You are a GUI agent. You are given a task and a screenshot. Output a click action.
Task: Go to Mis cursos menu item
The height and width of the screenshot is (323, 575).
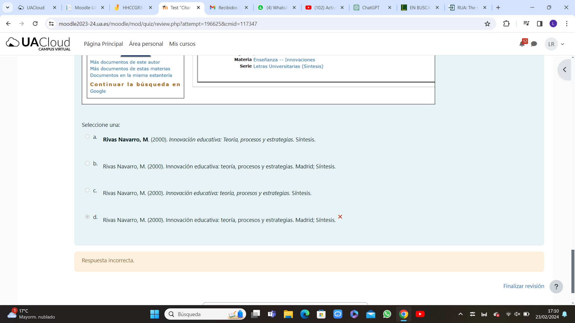click(x=182, y=44)
